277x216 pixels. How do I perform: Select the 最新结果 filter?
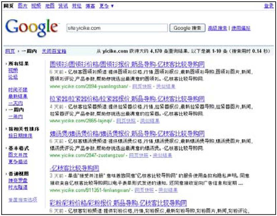18,96
